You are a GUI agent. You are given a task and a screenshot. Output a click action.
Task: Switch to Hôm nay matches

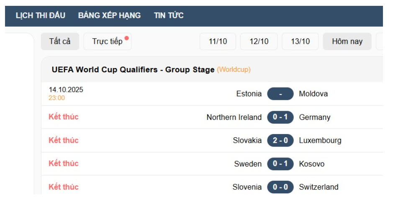tap(347, 41)
